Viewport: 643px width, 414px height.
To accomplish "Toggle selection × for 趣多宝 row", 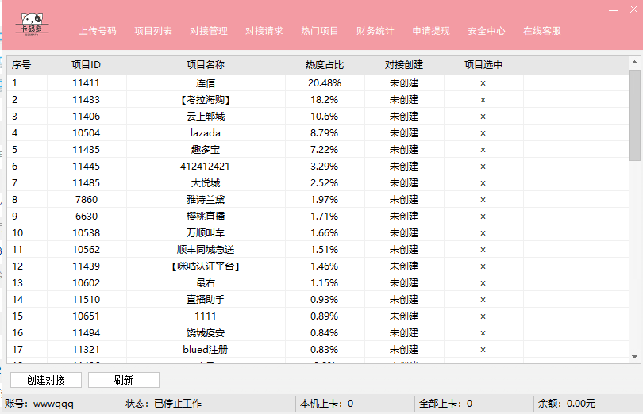I will point(483,150).
